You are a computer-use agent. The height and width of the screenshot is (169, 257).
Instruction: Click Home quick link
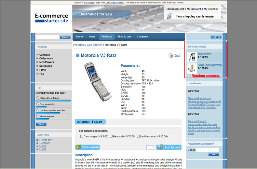pyautogui.click(x=43, y=149)
